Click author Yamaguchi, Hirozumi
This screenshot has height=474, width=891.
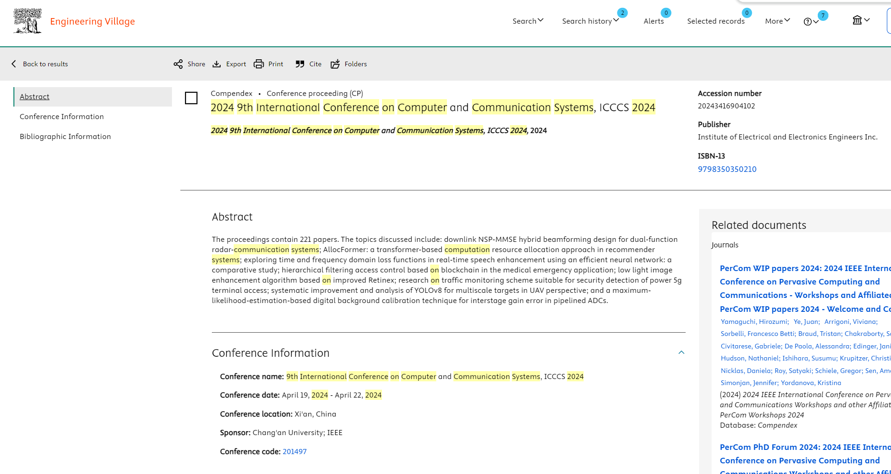click(754, 322)
